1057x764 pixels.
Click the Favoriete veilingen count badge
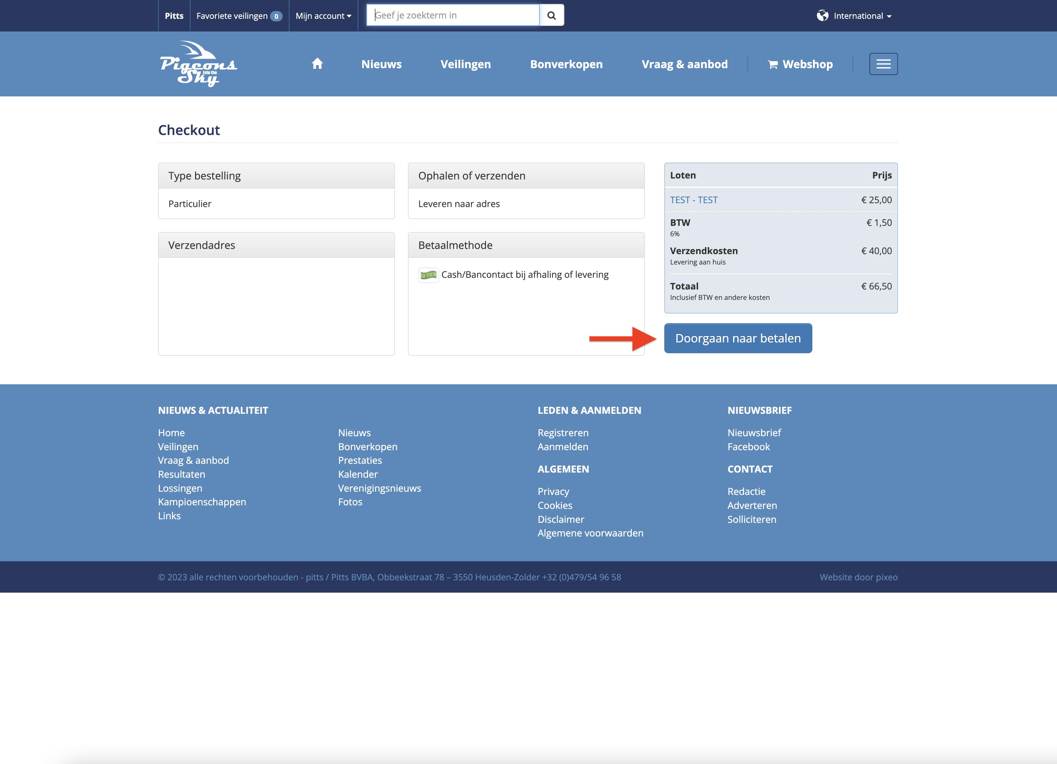pyautogui.click(x=277, y=16)
